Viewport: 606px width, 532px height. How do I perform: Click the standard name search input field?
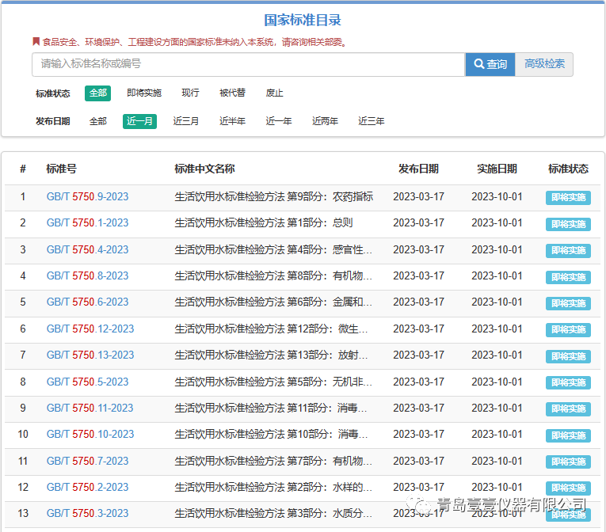pyautogui.click(x=248, y=64)
